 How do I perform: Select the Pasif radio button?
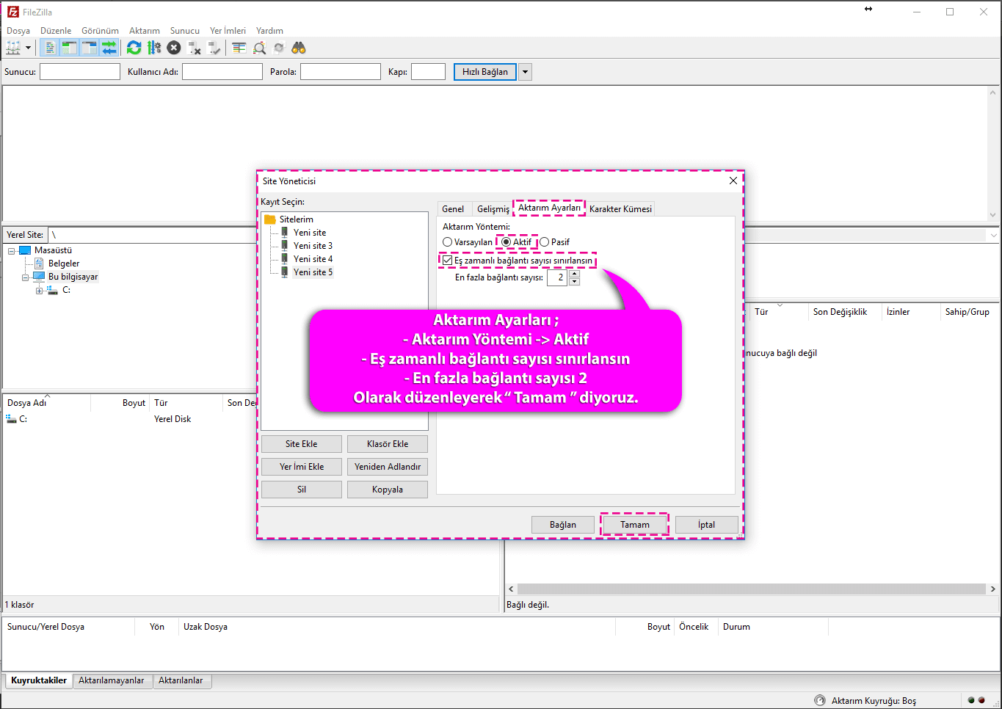(x=545, y=242)
